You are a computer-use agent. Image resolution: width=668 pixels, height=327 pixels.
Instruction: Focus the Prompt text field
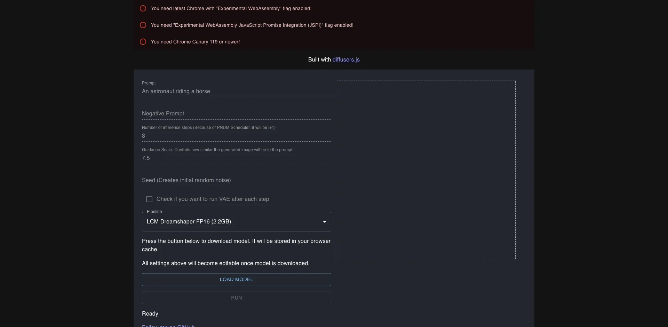coord(236,91)
